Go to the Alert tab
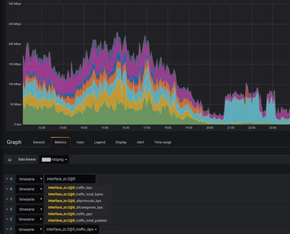Image resolution: width=290 pixels, height=234 pixels. [x=140, y=142]
